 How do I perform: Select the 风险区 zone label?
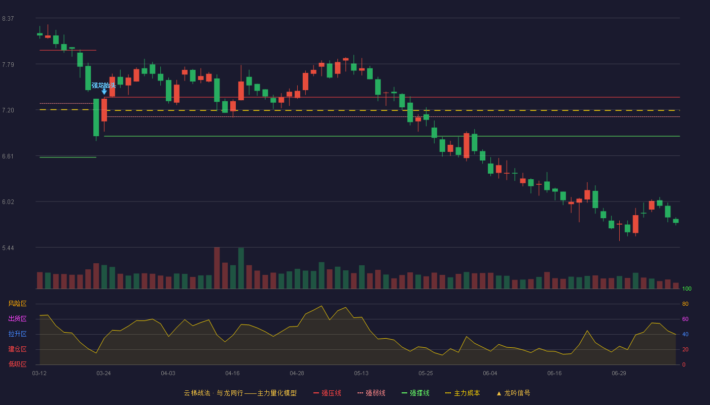pyautogui.click(x=17, y=304)
